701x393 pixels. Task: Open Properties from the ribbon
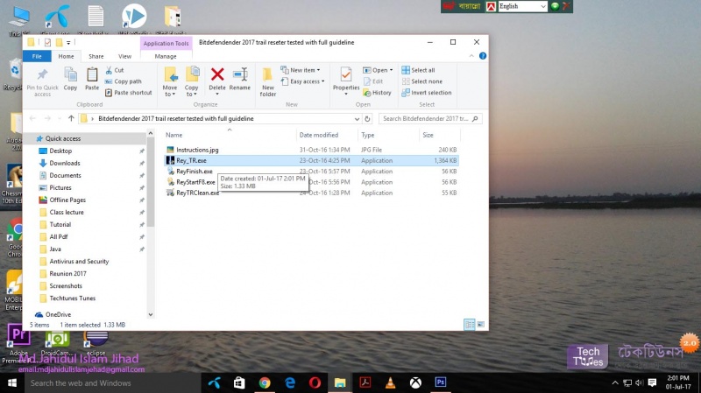pos(346,78)
